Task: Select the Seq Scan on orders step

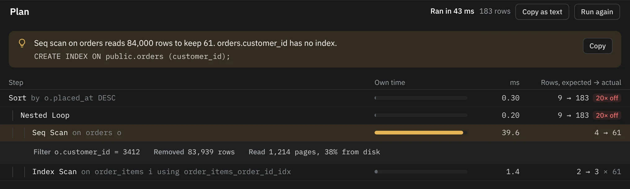Action: tap(315, 133)
